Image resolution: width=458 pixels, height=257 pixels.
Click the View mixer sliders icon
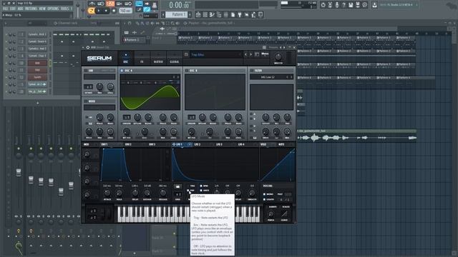coord(226,14)
